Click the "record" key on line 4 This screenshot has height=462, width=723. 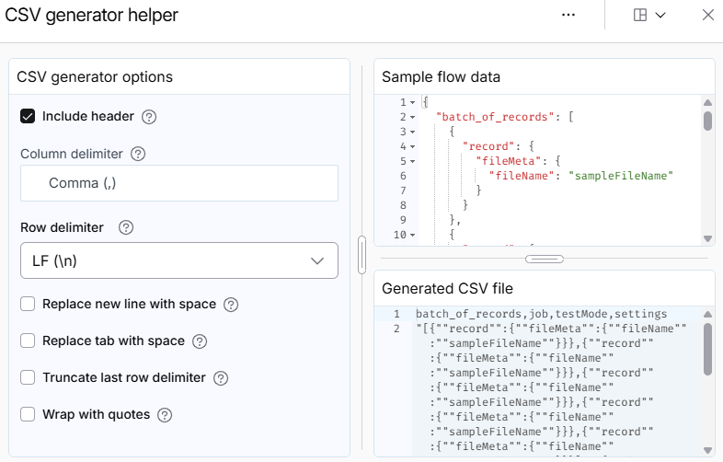pyautogui.click(x=488, y=146)
